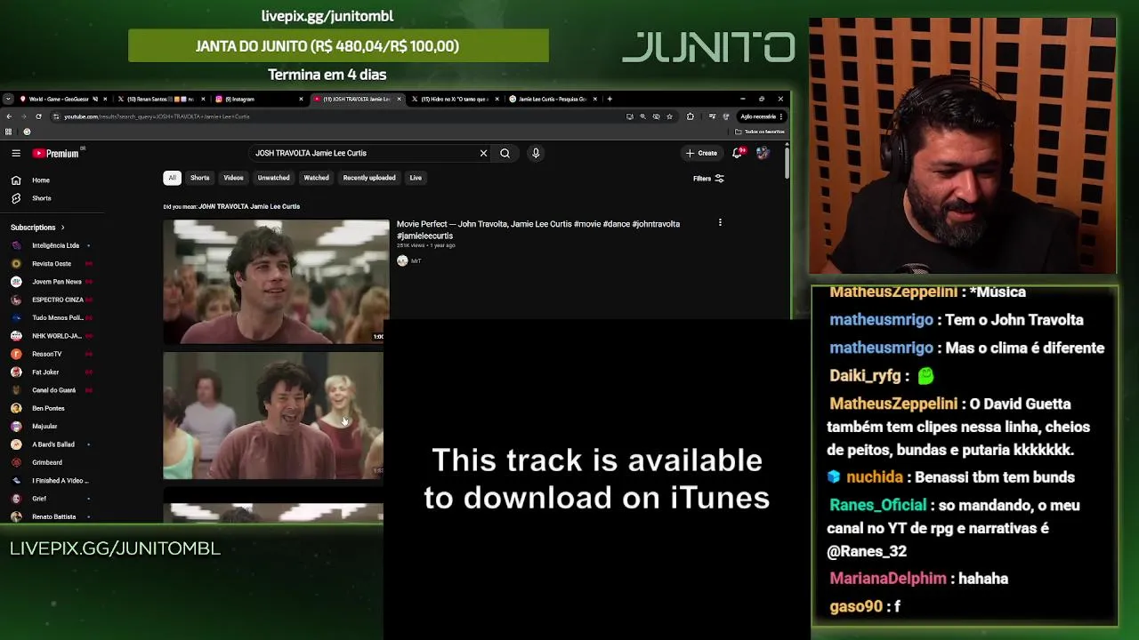Select the All filter chip

pos(172,178)
